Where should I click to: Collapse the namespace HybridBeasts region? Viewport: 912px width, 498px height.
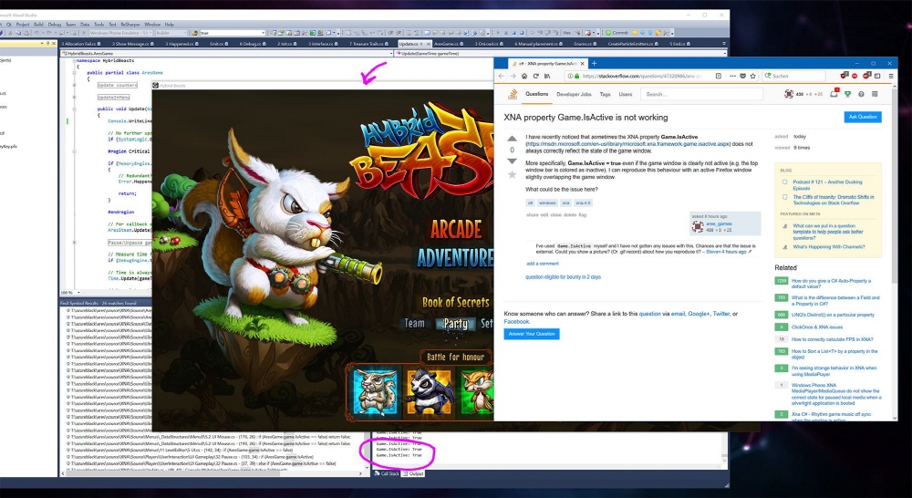[x=74, y=60]
